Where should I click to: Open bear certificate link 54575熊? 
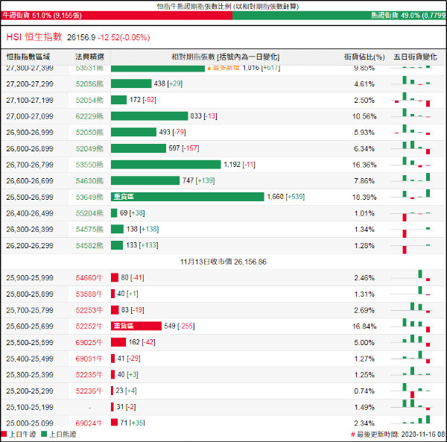pos(89,230)
